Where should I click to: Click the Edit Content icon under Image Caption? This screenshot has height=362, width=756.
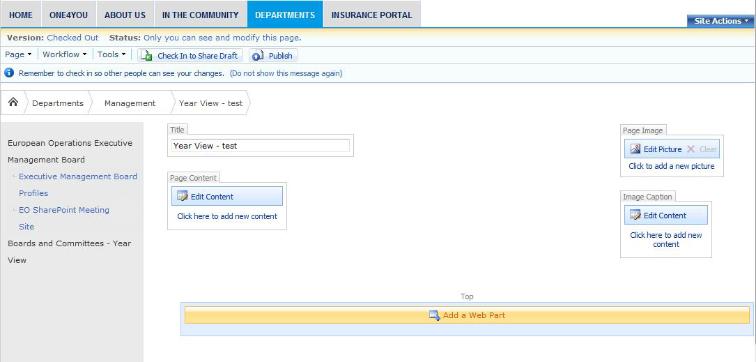click(635, 215)
